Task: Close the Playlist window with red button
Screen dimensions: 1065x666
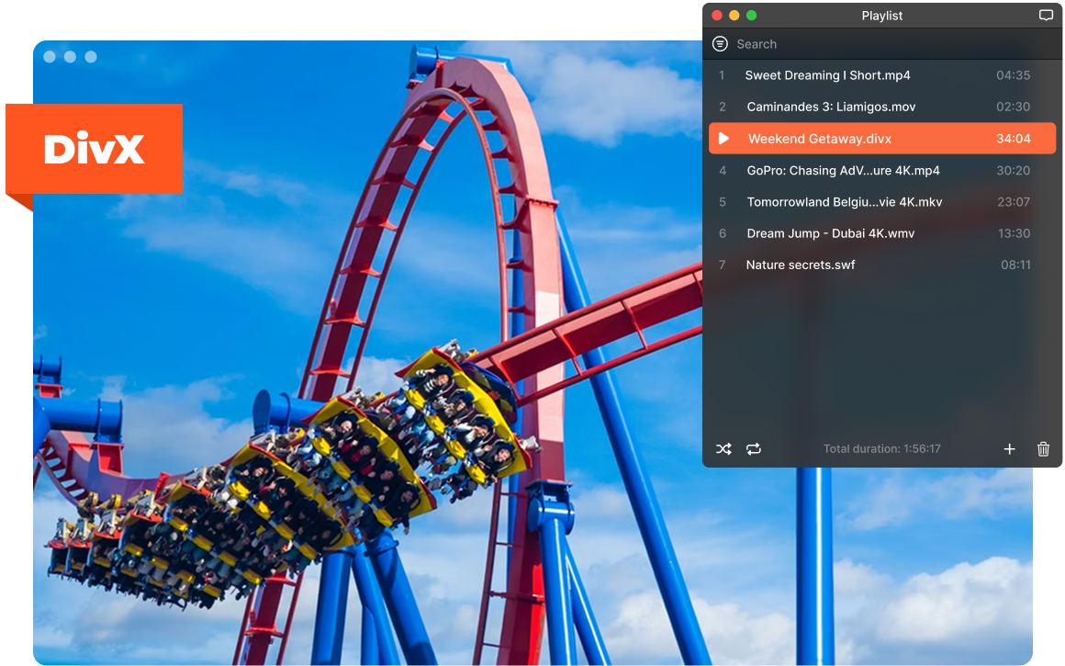Action: pos(716,15)
